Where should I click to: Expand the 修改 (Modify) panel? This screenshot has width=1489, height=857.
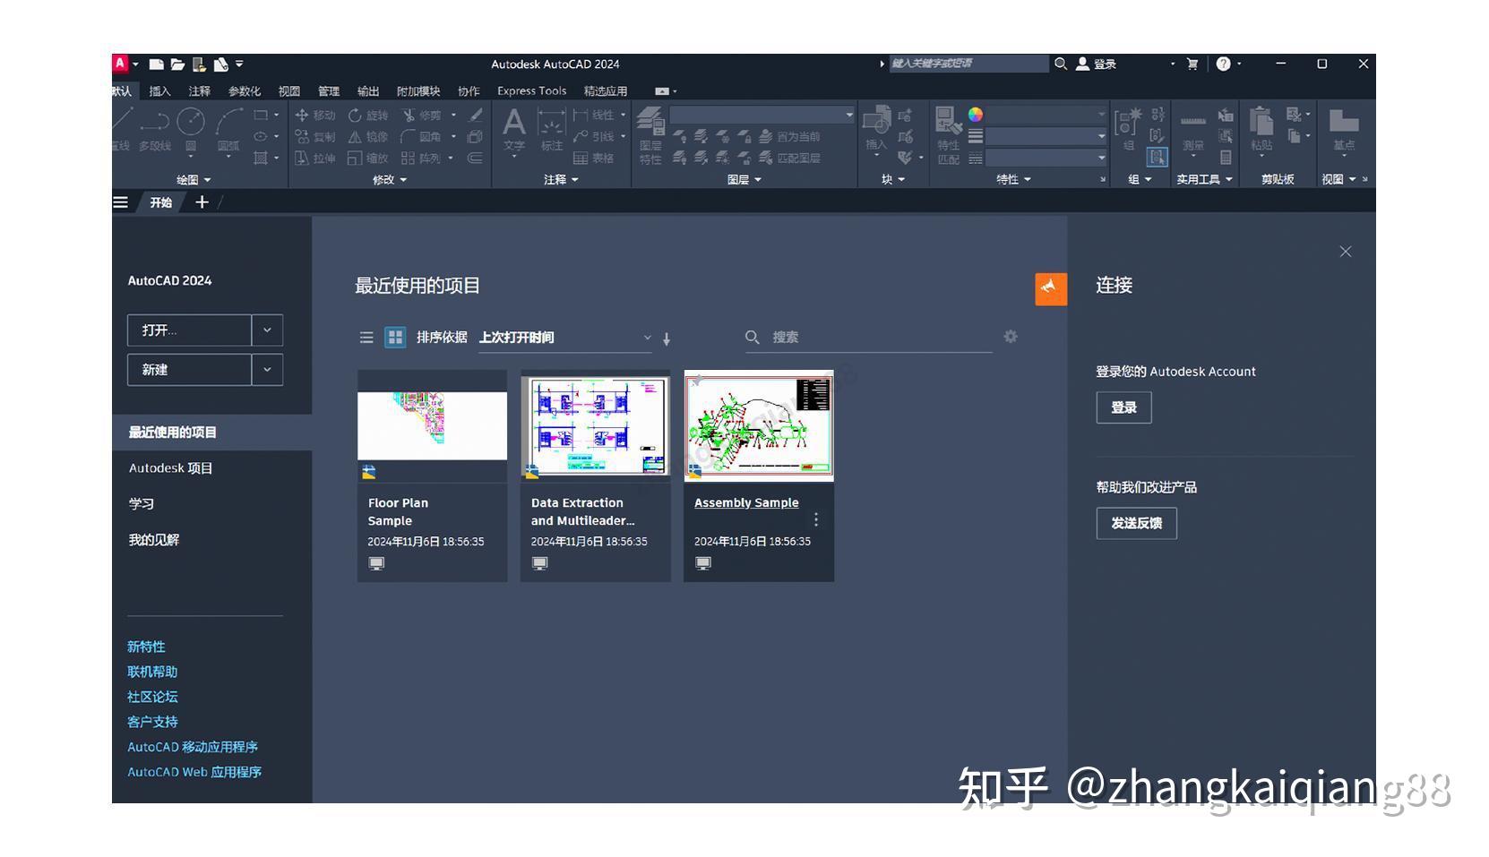pos(390,180)
